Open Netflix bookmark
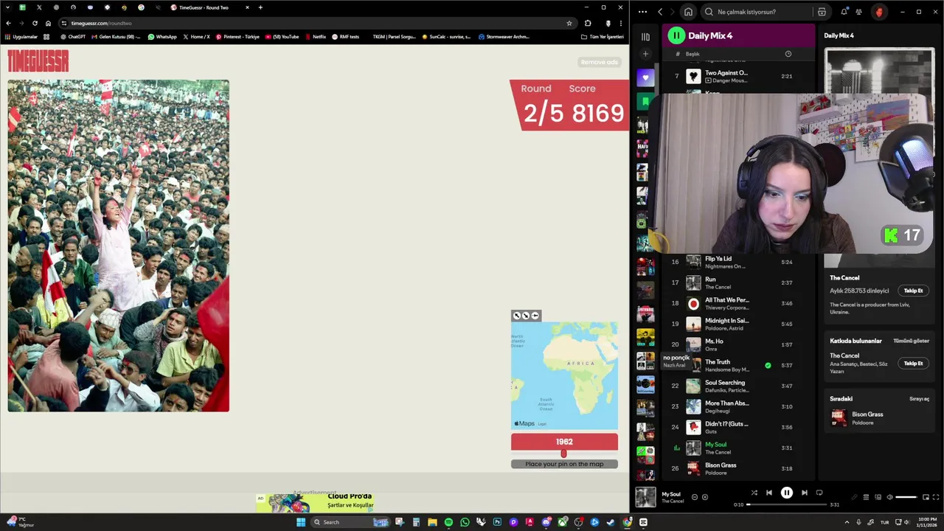Screen dimensions: 944x531 pyautogui.click(x=316, y=36)
